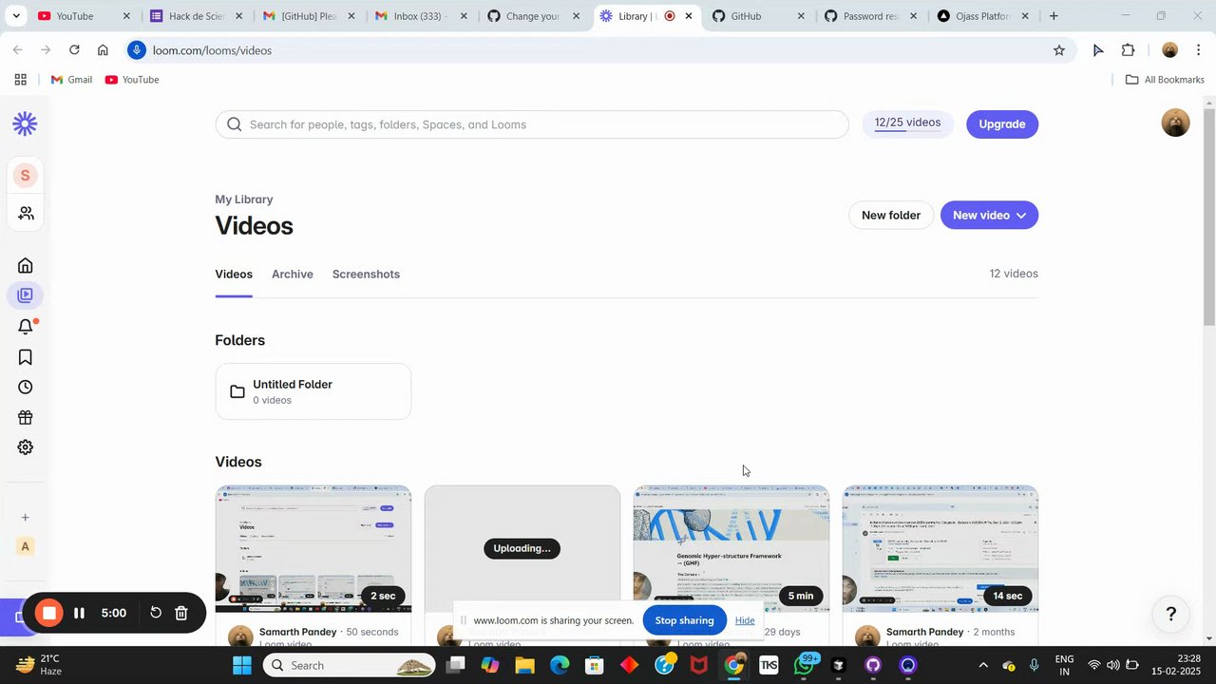The image size is (1216, 684).
Task: Open the Loom logo home link
Action: pyautogui.click(x=25, y=123)
